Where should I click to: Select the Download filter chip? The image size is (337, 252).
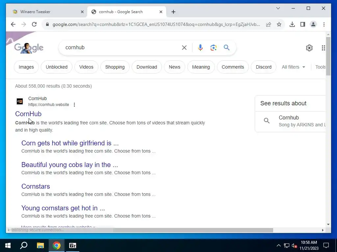pos(146,67)
